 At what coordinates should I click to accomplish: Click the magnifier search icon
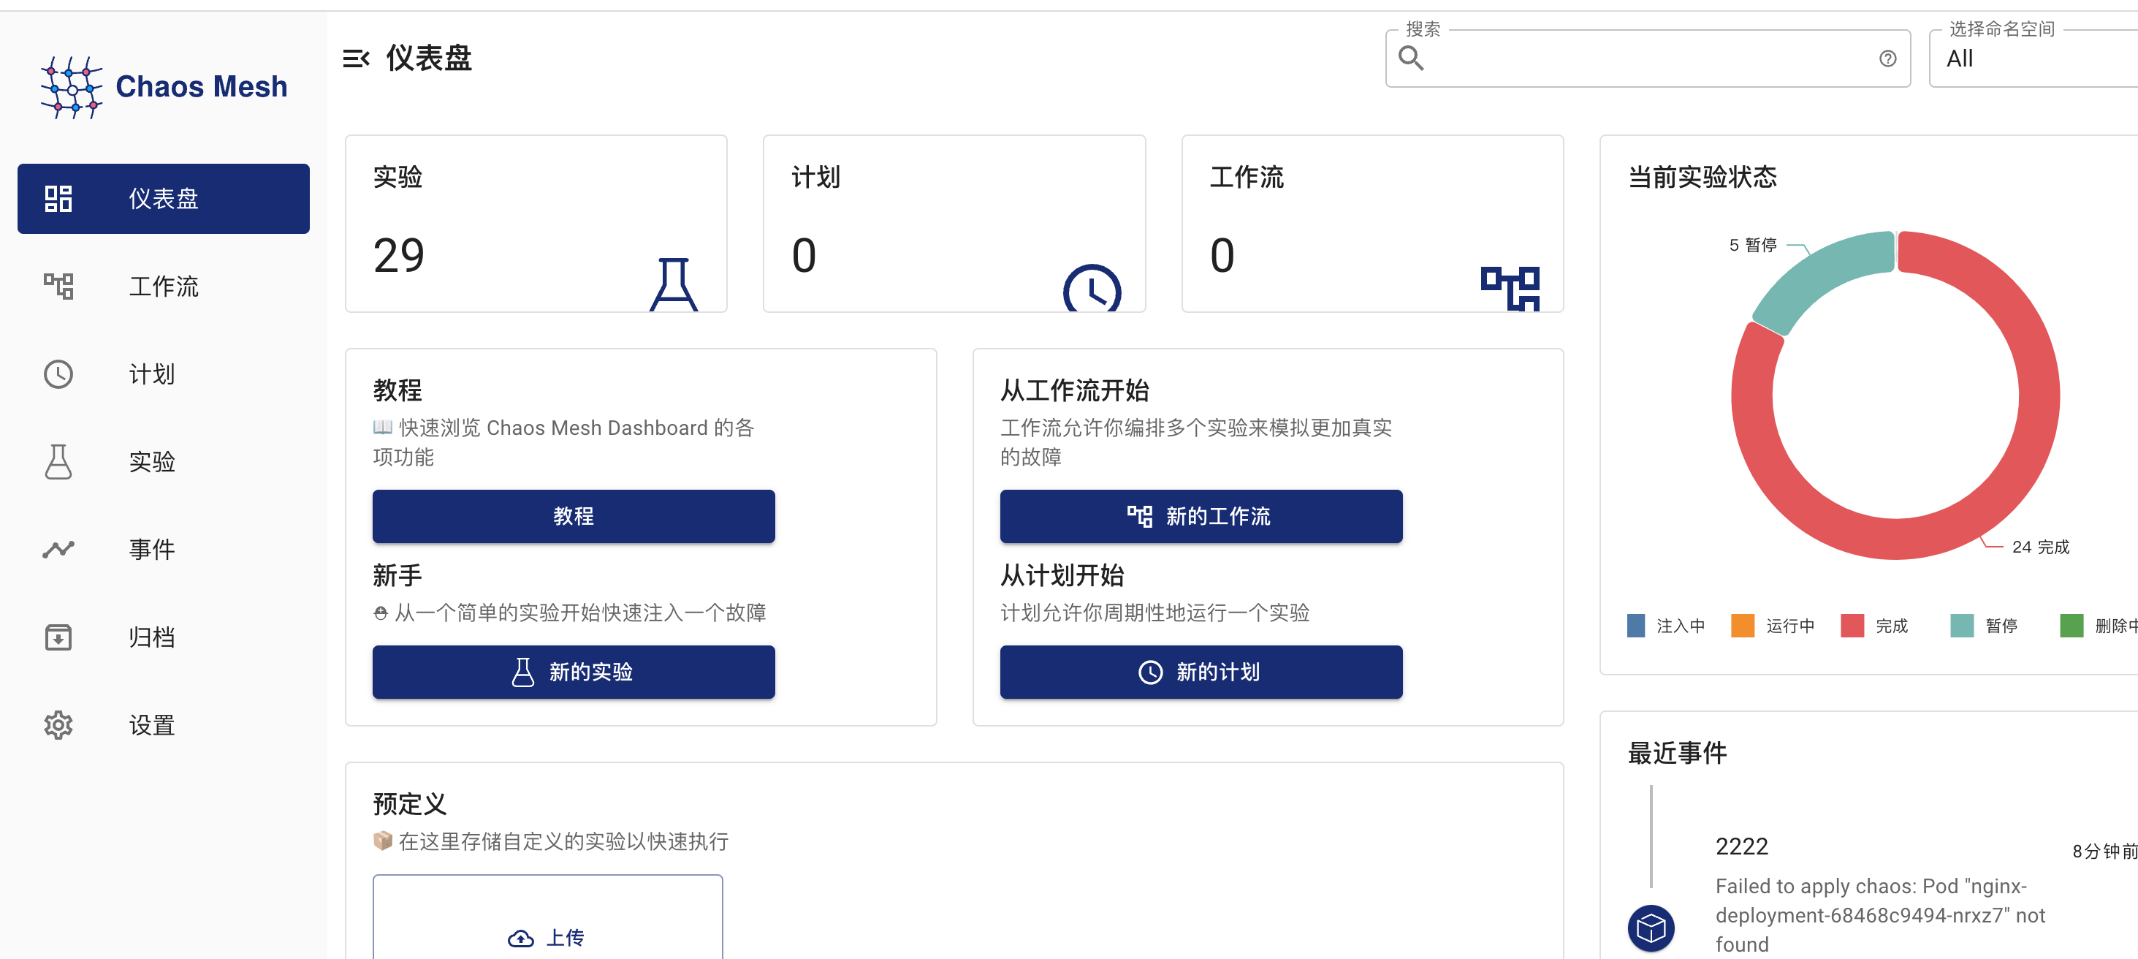[x=1411, y=59]
